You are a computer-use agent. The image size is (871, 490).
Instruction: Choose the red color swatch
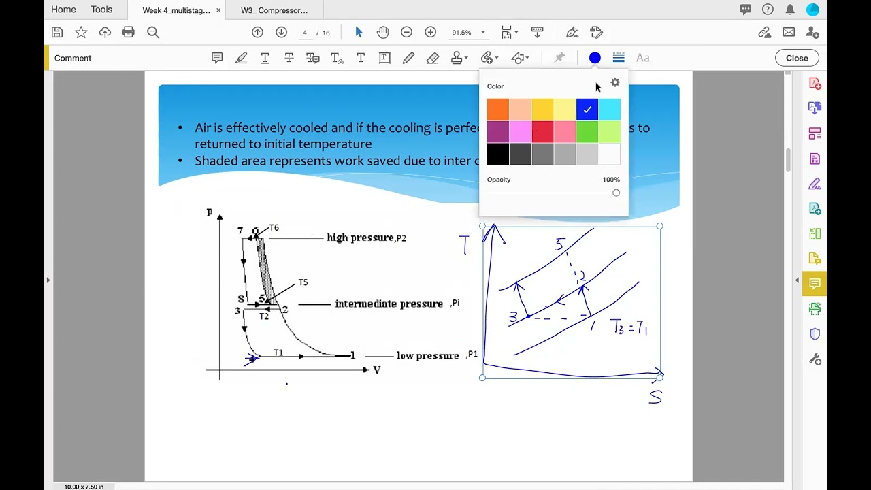coord(542,131)
